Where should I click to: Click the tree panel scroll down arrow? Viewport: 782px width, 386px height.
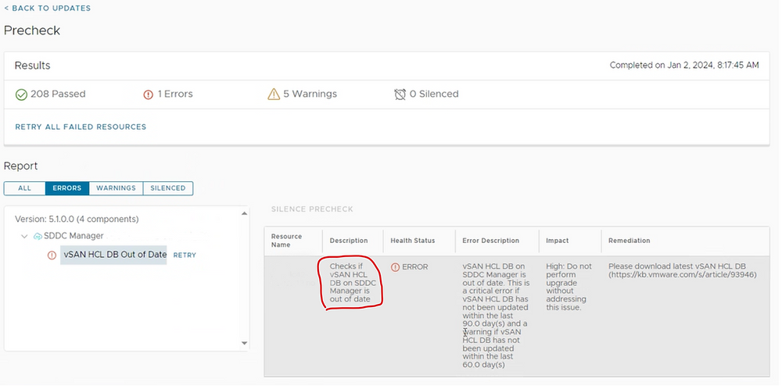coord(244,343)
